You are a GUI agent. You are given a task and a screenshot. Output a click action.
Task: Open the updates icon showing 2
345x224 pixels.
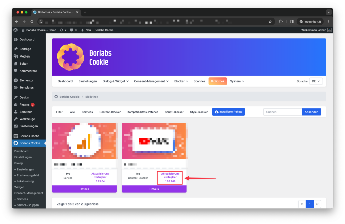click(63, 30)
